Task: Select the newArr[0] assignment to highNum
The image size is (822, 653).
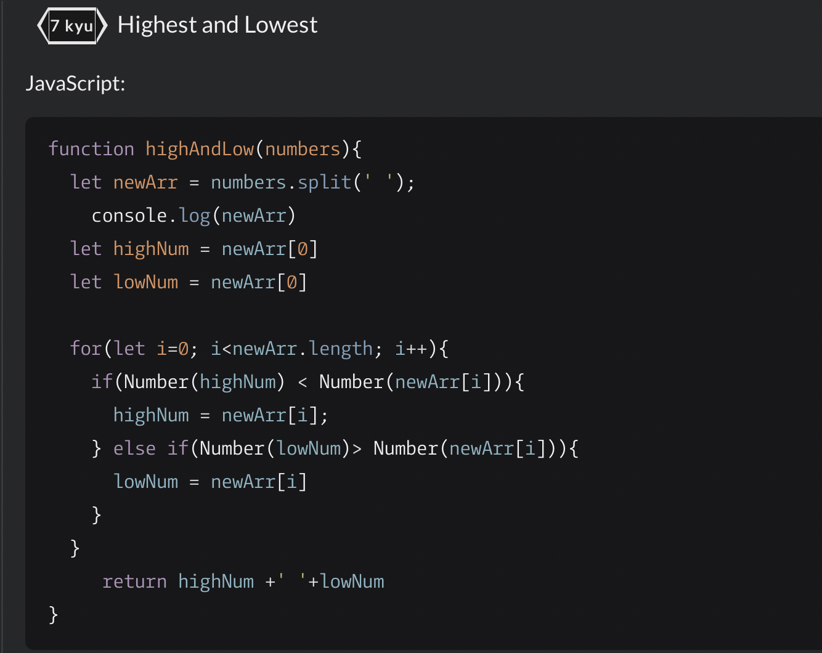Action: tap(269, 248)
